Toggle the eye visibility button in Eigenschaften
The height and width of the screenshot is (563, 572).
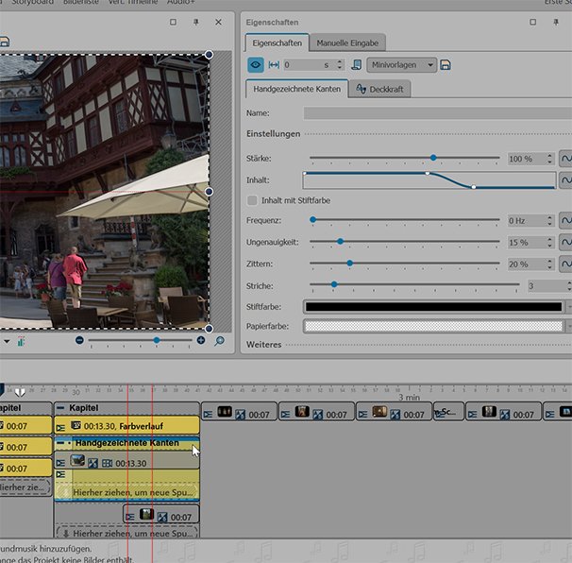[256, 65]
